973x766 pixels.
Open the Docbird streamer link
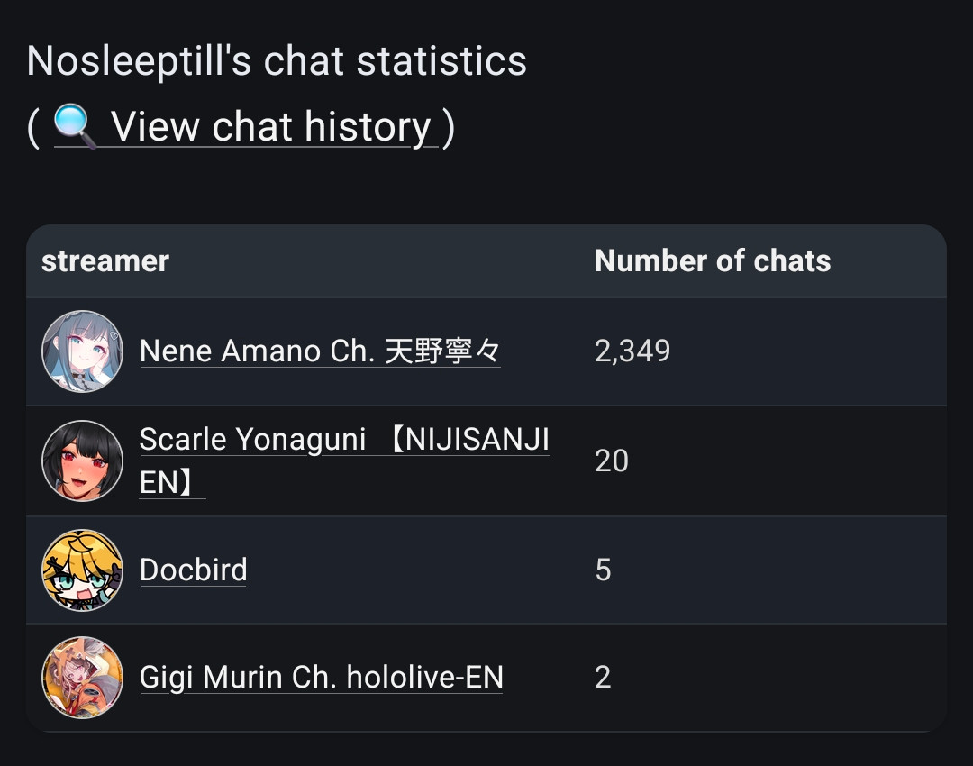193,570
